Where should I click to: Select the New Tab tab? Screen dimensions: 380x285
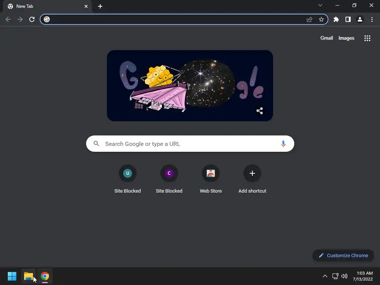[47, 6]
